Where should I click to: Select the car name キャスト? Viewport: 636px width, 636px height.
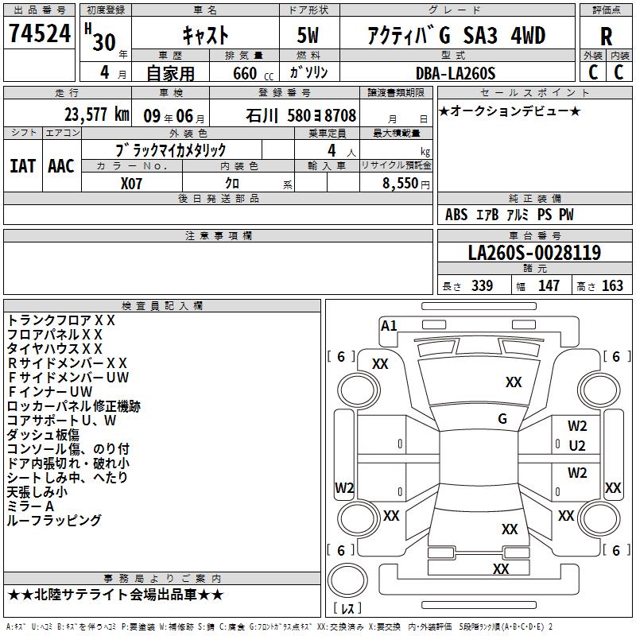(x=206, y=35)
